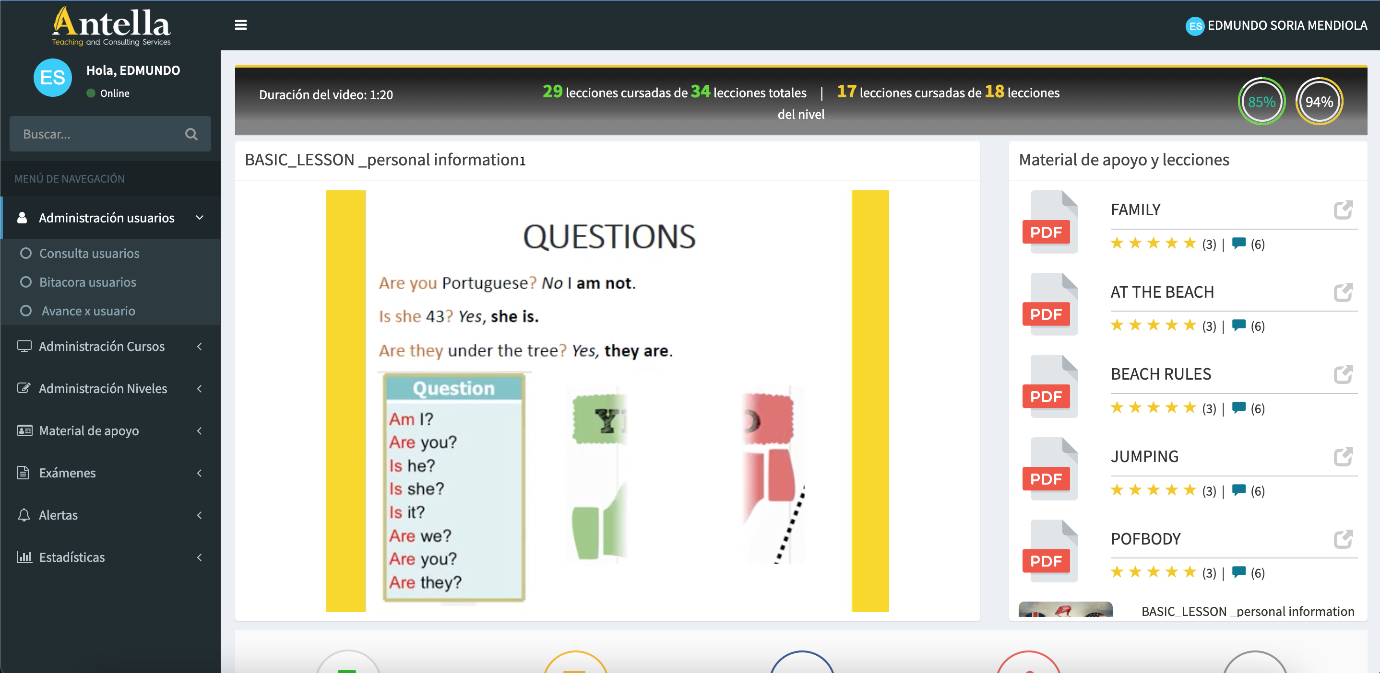Viewport: 1380px width, 673px height.
Task: Expand Administración Niveles chevron
Action: pos(199,388)
